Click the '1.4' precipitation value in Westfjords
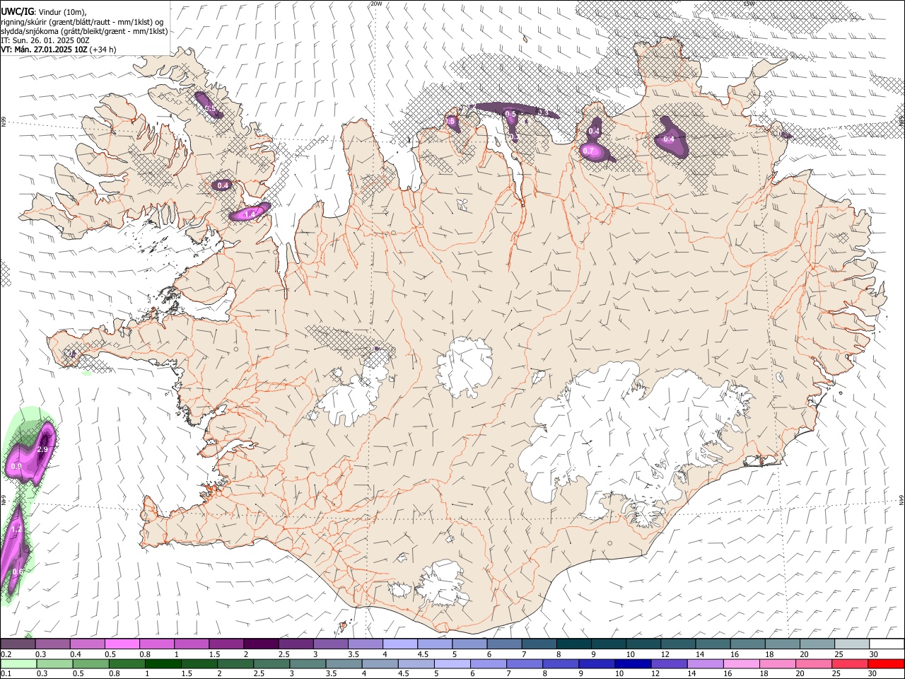905x679 pixels. pos(250,214)
